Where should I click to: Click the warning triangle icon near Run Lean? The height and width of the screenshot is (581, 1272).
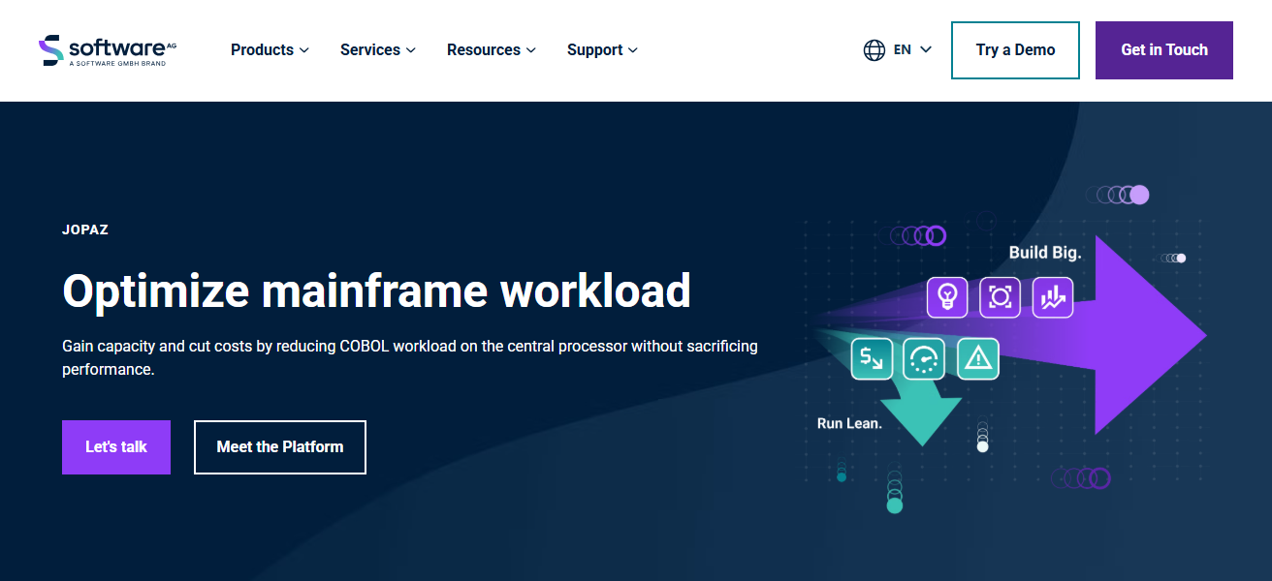point(978,358)
